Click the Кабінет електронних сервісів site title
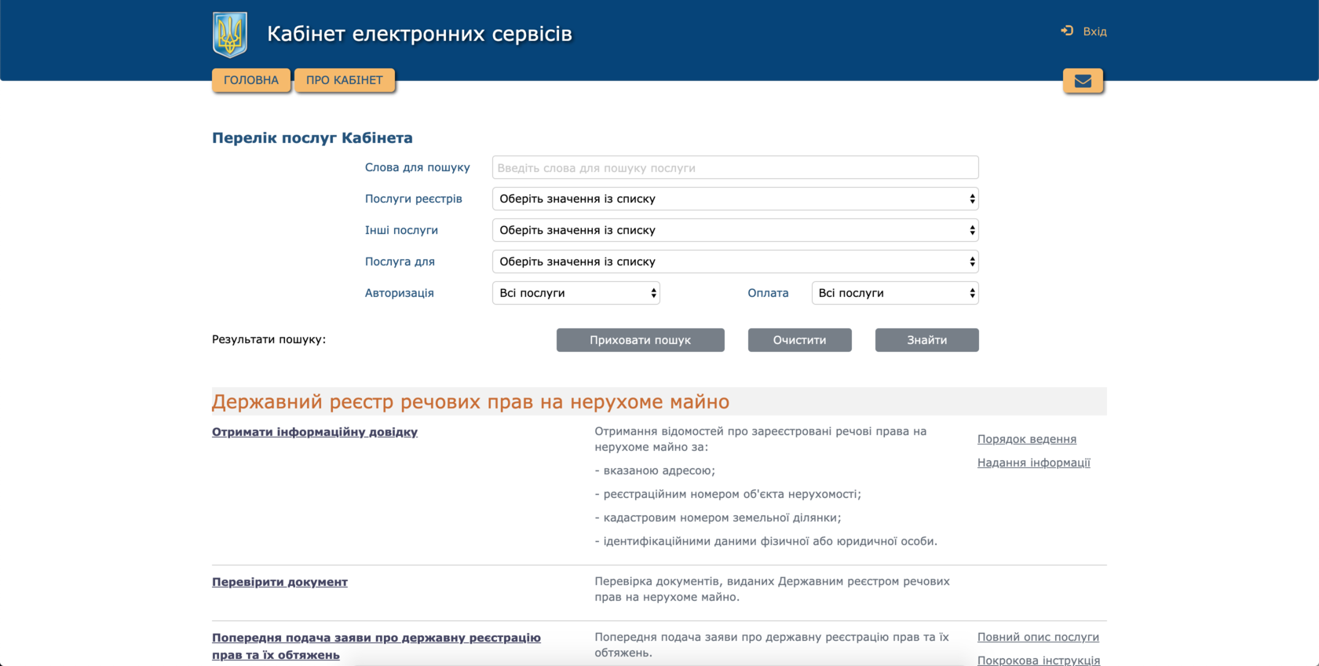The height and width of the screenshot is (666, 1319). (x=419, y=34)
